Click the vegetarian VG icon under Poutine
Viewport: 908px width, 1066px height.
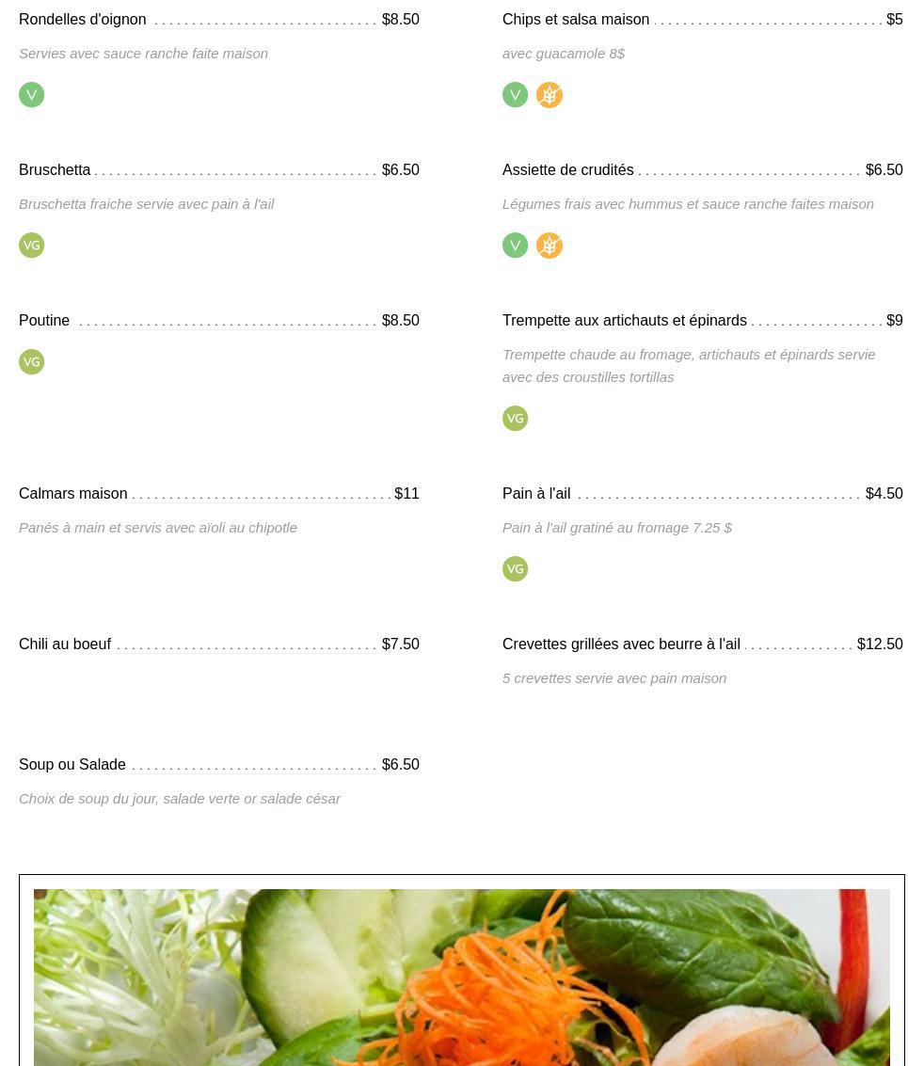pos(31,361)
